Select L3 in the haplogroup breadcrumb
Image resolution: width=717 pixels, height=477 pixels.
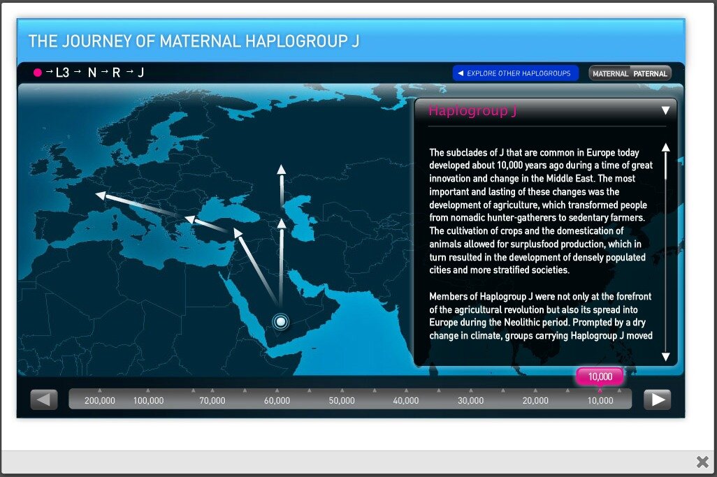tap(62, 72)
